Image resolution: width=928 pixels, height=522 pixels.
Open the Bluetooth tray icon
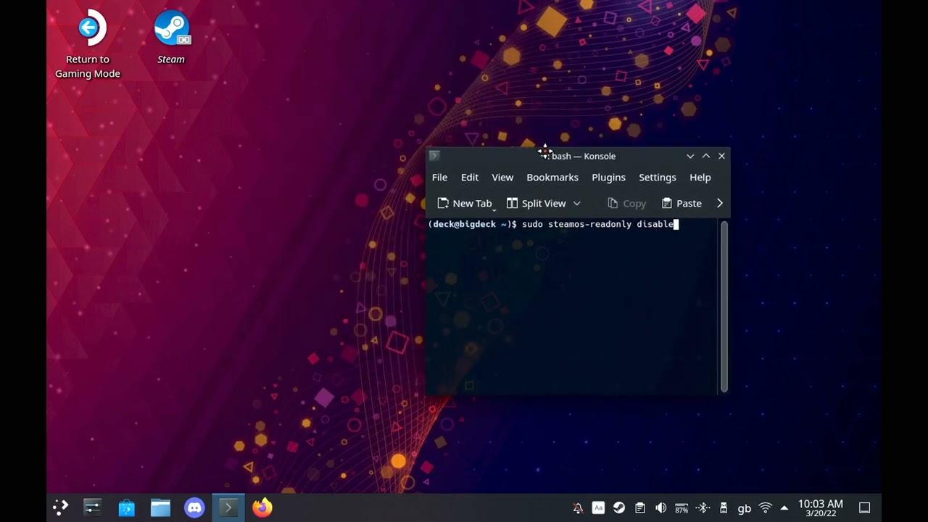[x=702, y=508]
